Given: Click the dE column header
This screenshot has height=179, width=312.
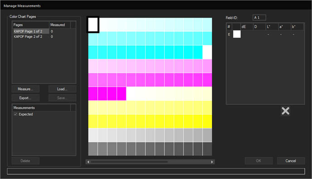Looking at the screenshot, I should (247, 27).
